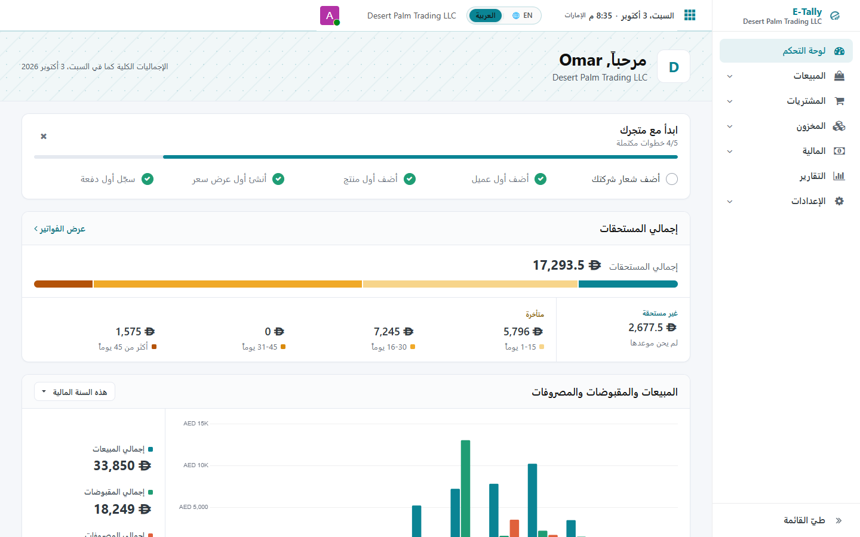
Task: Toggle the 'أضف أول عميل' completed checkmark
Action: [540, 179]
